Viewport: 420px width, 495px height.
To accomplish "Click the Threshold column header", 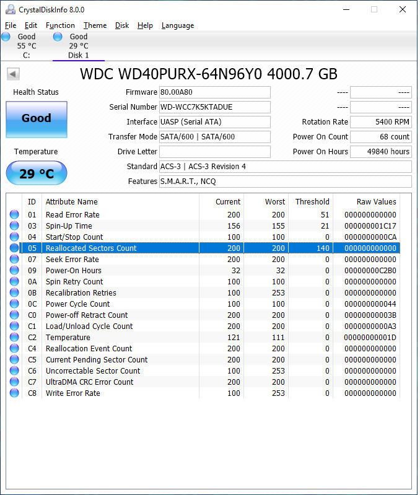I will point(311,202).
